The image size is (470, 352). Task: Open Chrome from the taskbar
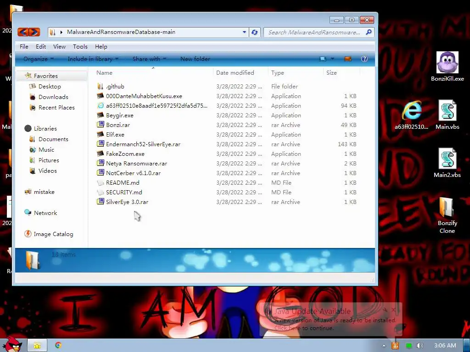[x=58, y=346]
